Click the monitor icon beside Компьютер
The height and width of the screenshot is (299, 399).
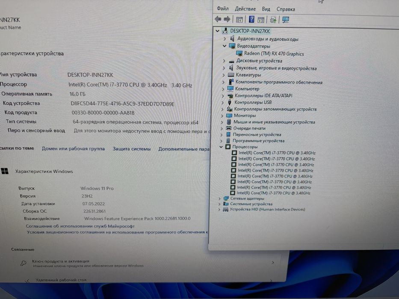230,89
